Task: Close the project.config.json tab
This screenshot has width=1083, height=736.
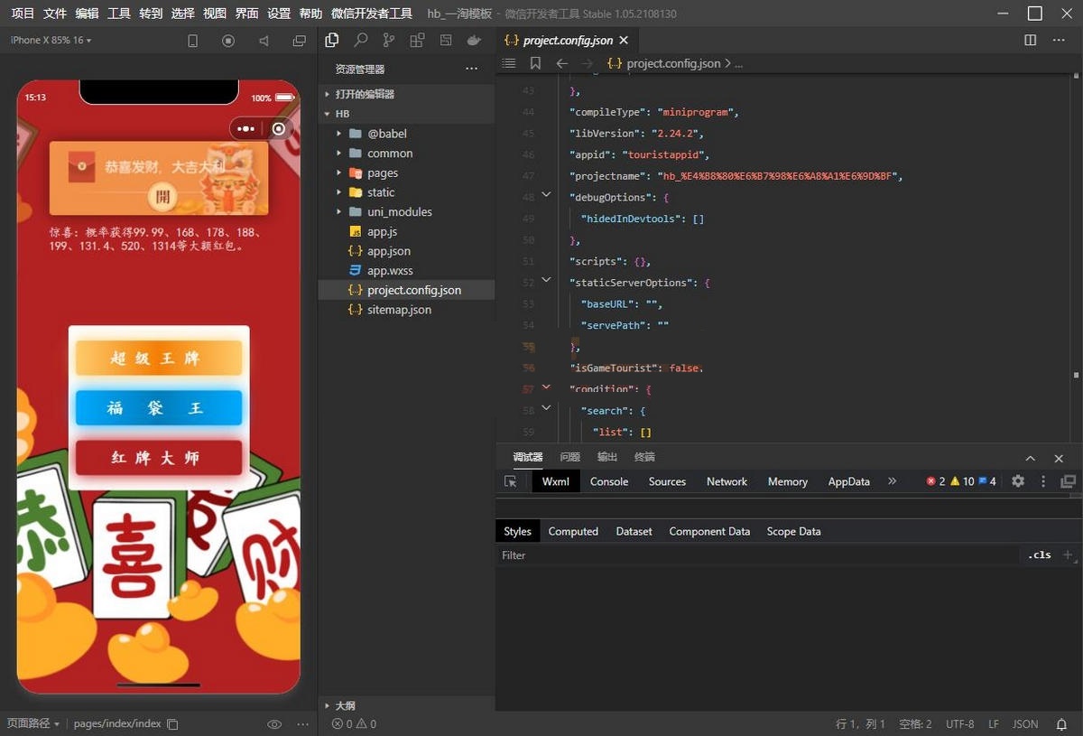Action: [x=624, y=41]
